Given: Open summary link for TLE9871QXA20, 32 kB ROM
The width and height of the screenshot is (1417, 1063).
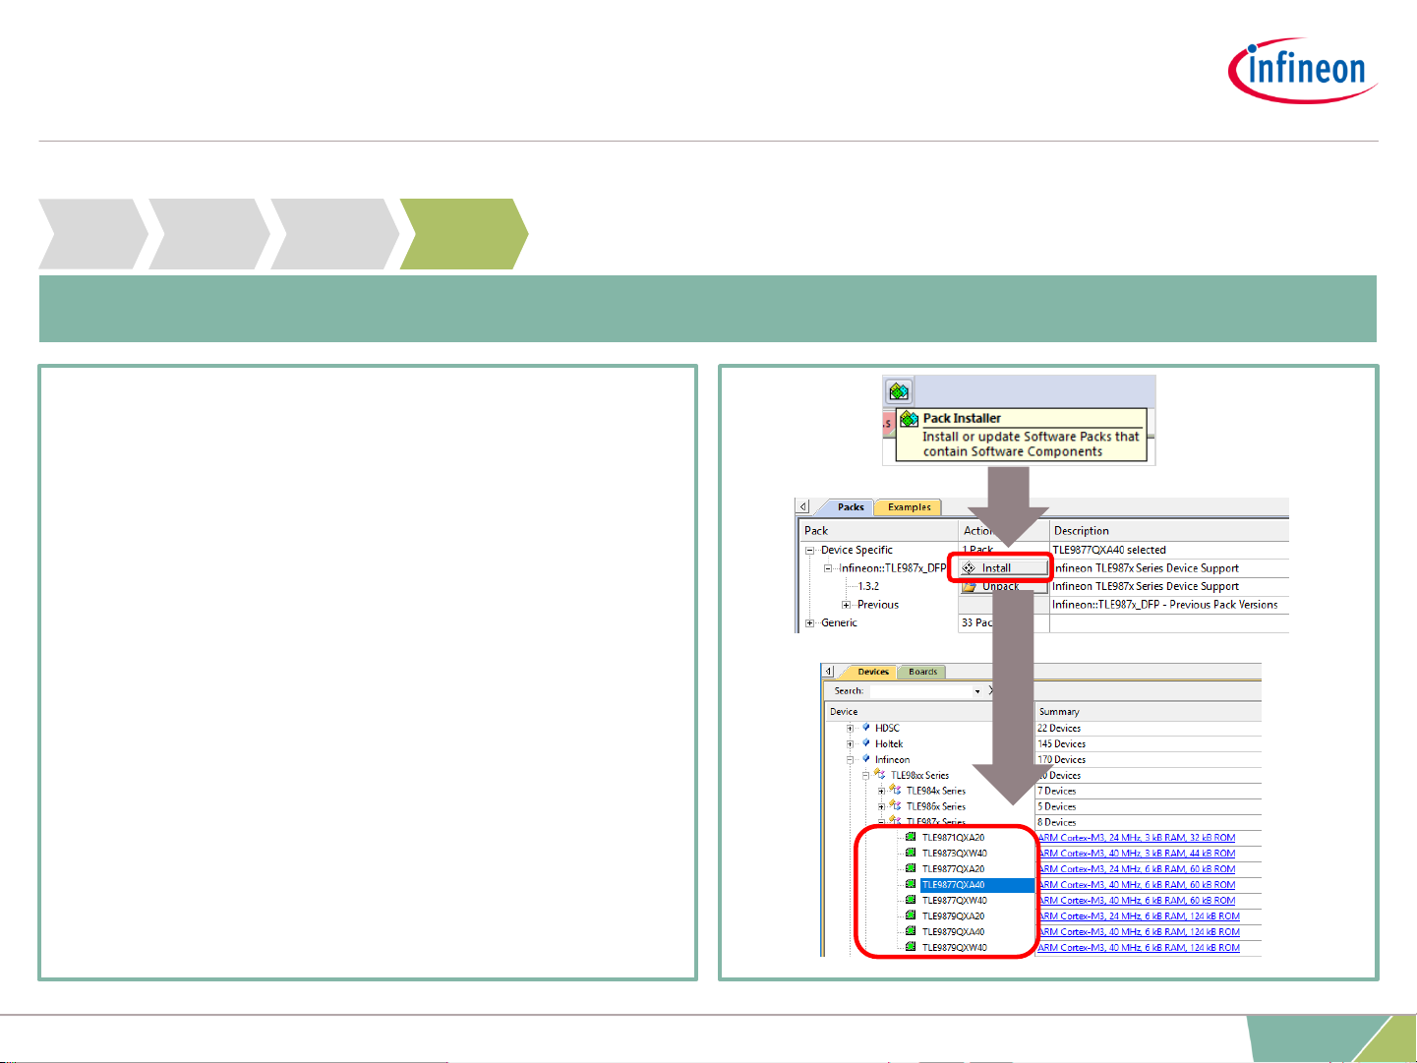Looking at the screenshot, I should 1137,838.
